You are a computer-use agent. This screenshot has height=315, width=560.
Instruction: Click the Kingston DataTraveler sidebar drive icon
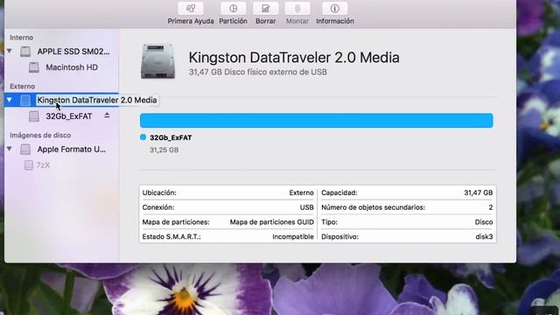pyautogui.click(x=25, y=100)
